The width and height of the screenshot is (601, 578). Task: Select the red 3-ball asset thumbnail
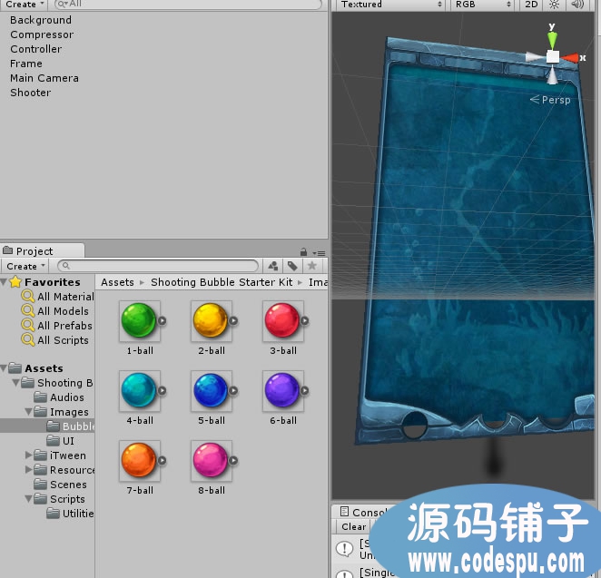pyautogui.click(x=282, y=320)
